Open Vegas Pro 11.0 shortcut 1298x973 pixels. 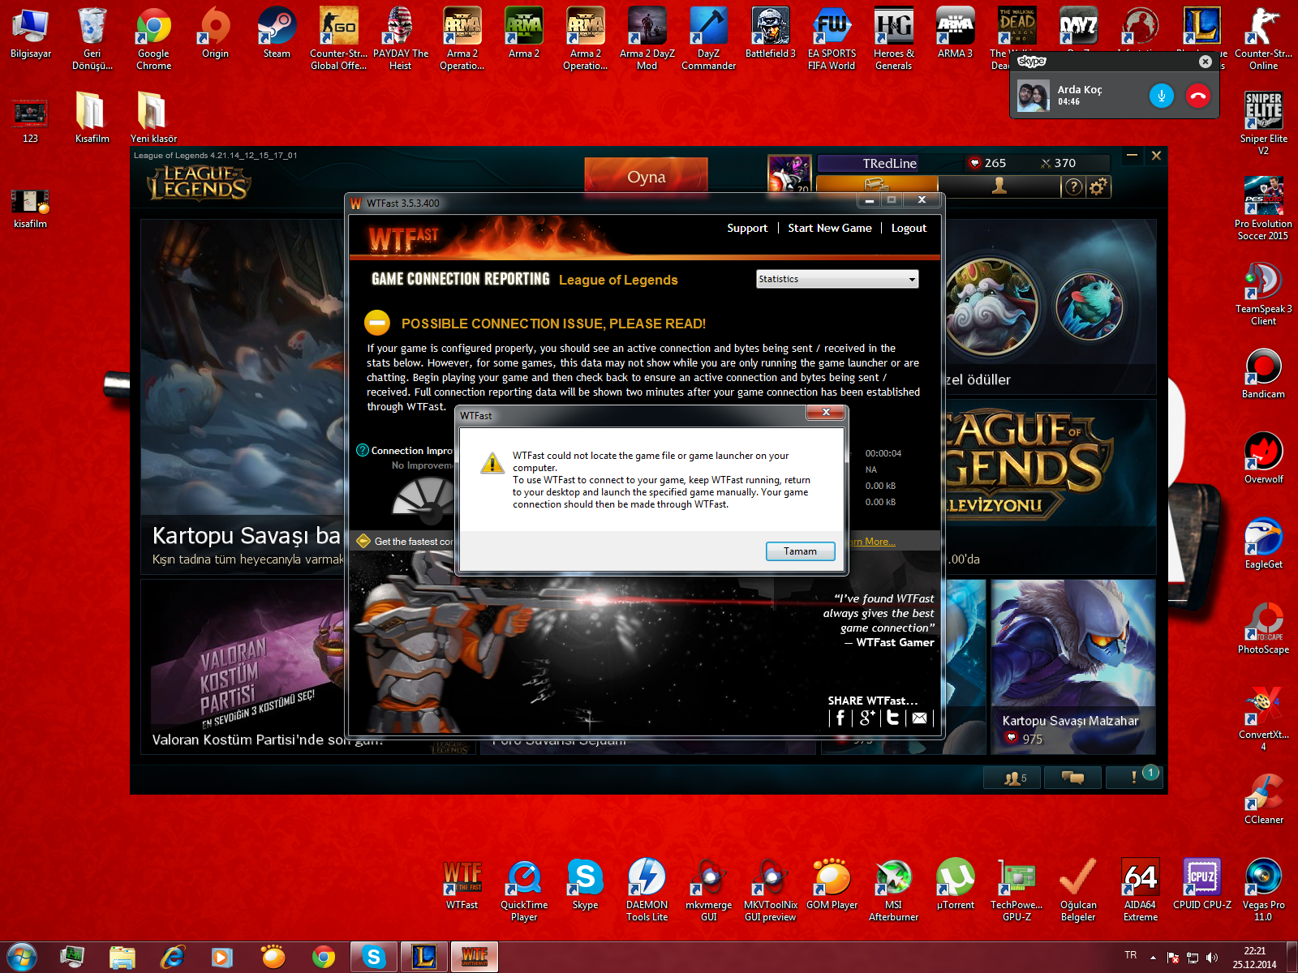coord(1263,890)
